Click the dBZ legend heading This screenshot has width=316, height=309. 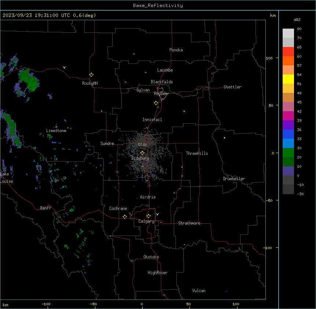297,20
